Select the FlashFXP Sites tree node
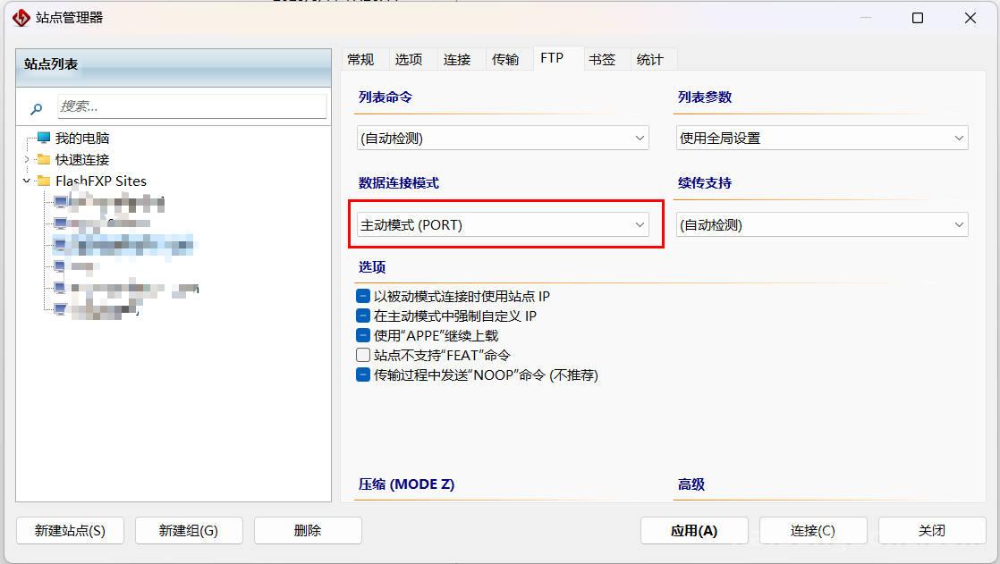 coord(101,181)
